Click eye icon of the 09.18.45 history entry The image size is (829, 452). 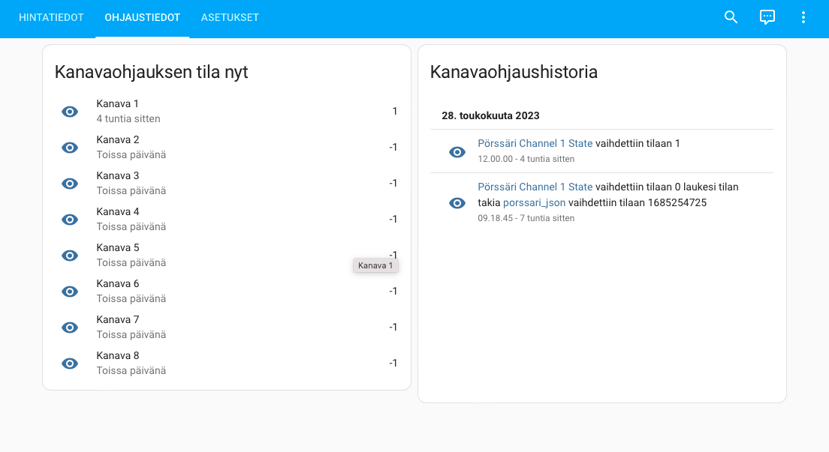click(x=457, y=203)
